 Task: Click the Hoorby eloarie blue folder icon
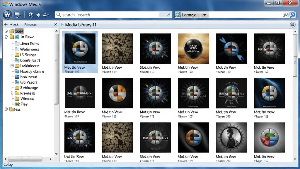point(17,71)
